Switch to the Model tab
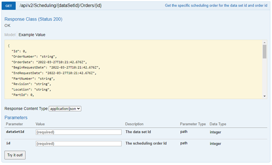This screenshot has height=165, width=272. tap(10, 35)
